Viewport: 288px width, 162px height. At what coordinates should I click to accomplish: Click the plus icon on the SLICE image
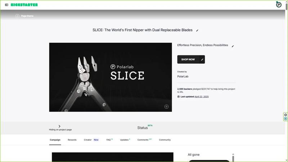(166, 107)
